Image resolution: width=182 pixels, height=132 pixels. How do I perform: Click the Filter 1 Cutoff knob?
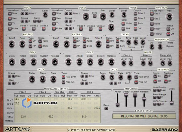tap(12, 44)
